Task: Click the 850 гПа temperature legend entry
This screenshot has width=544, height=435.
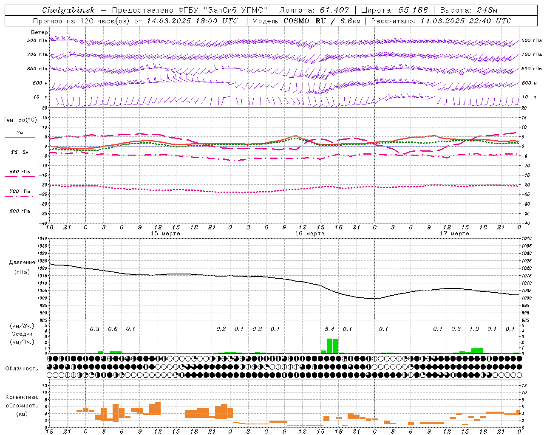Action: (20, 172)
